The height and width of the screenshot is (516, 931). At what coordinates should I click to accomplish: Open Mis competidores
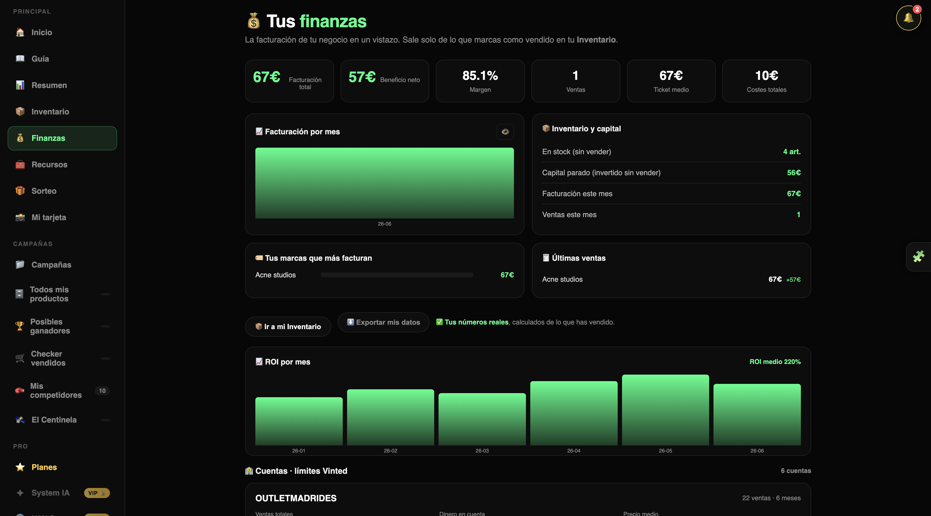[x=62, y=390]
